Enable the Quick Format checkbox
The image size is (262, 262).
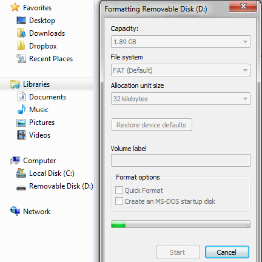(119, 190)
